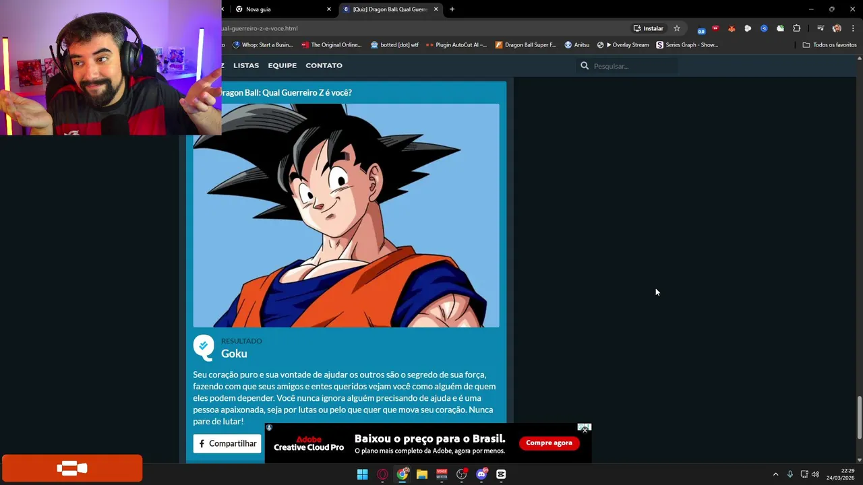
Task: Close the Nova guia tab
Action: click(329, 9)
